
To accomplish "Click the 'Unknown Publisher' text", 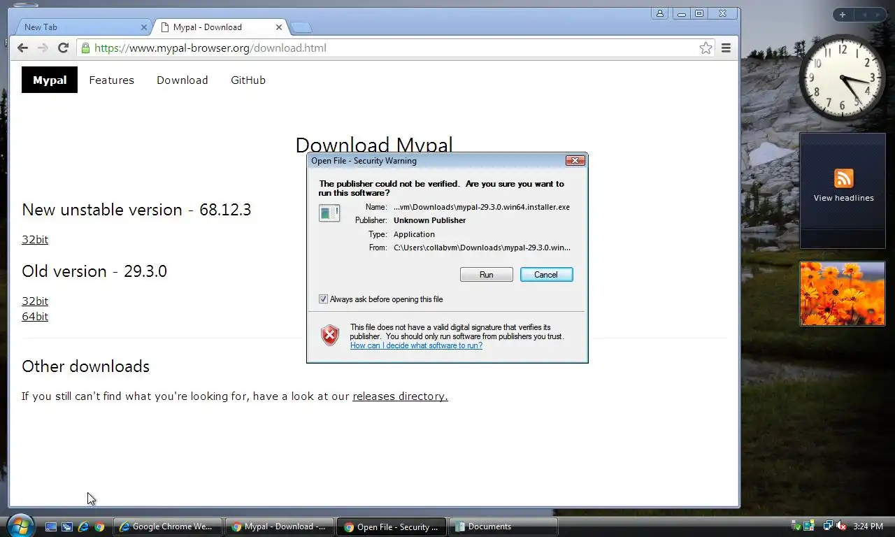I will tap(429, 220).
